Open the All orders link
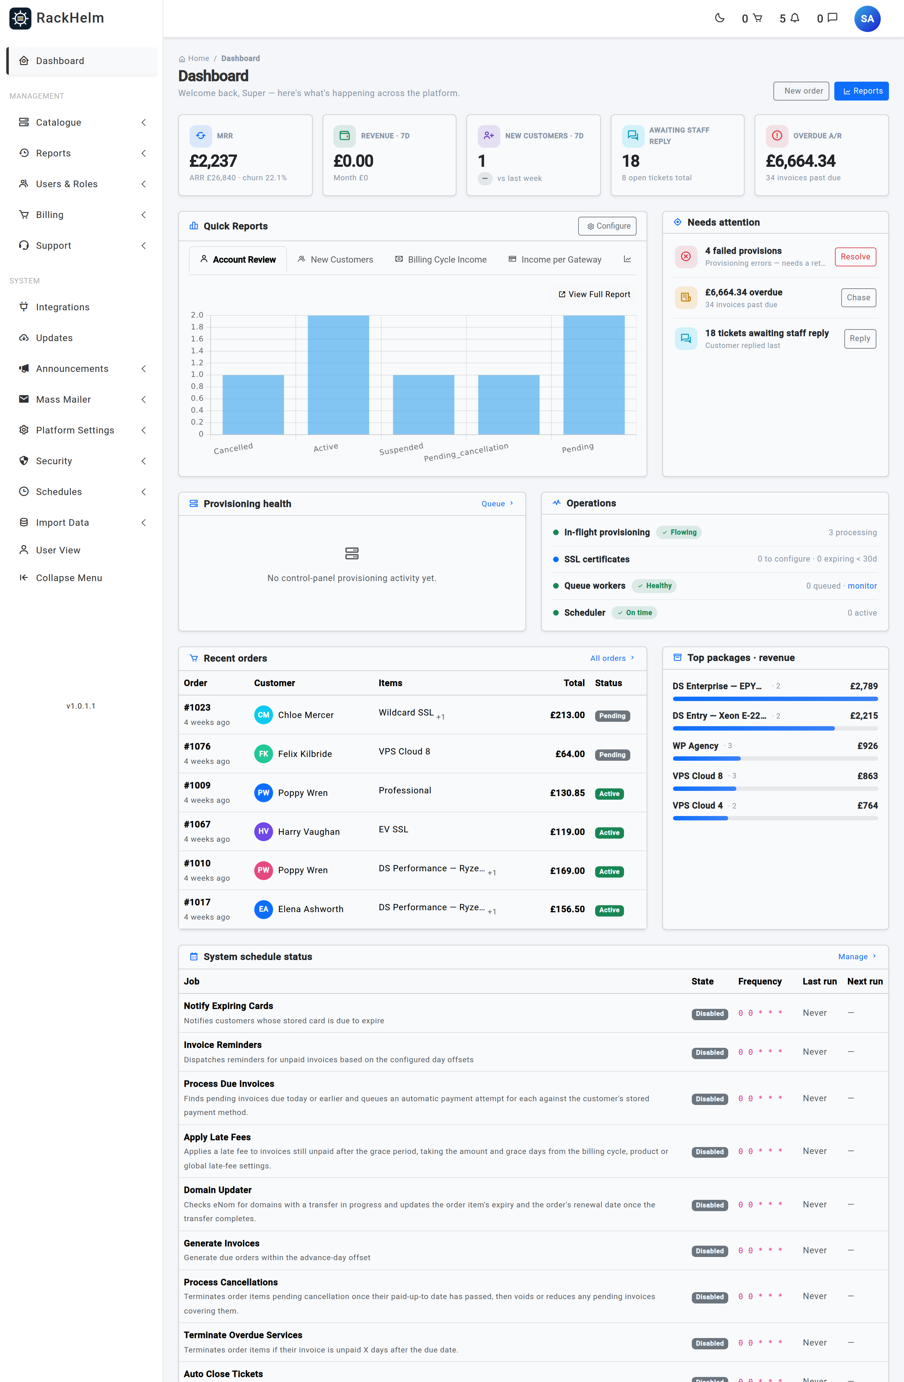 [x=612, y=658]
